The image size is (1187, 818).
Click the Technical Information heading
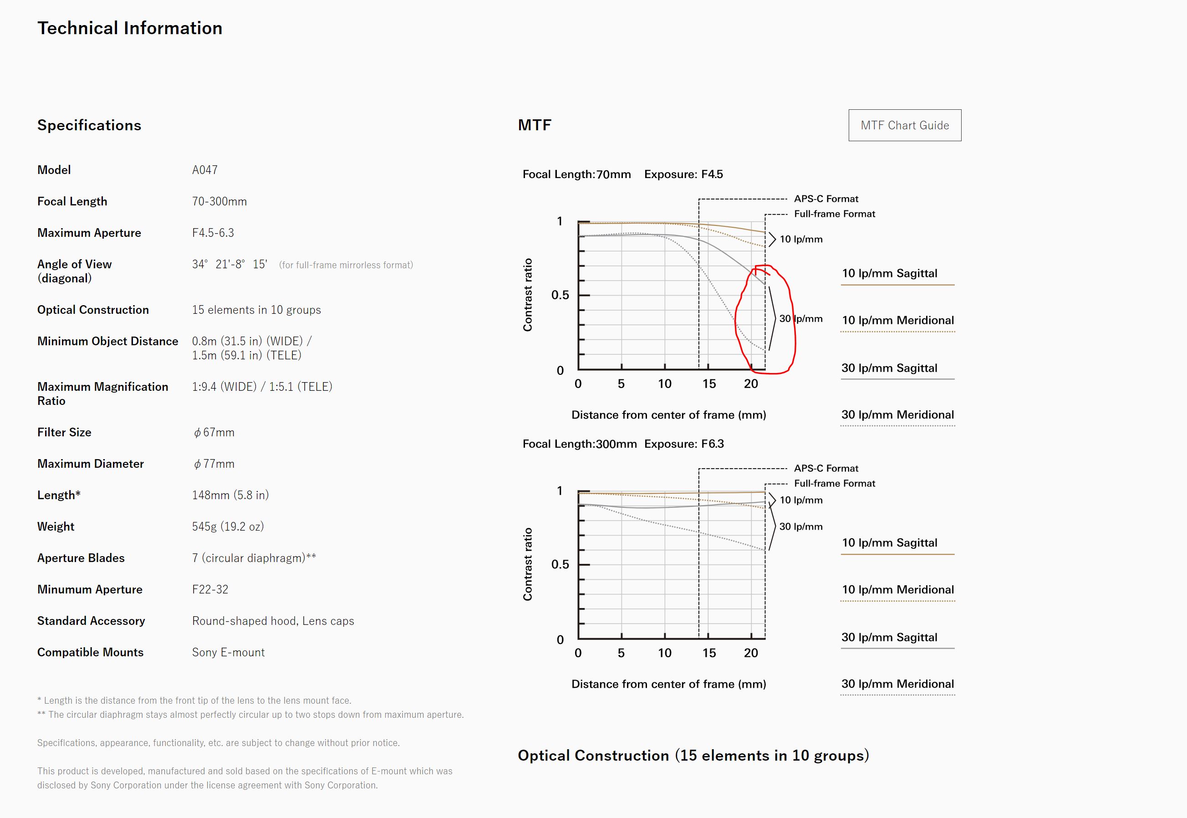coord(130,28)
